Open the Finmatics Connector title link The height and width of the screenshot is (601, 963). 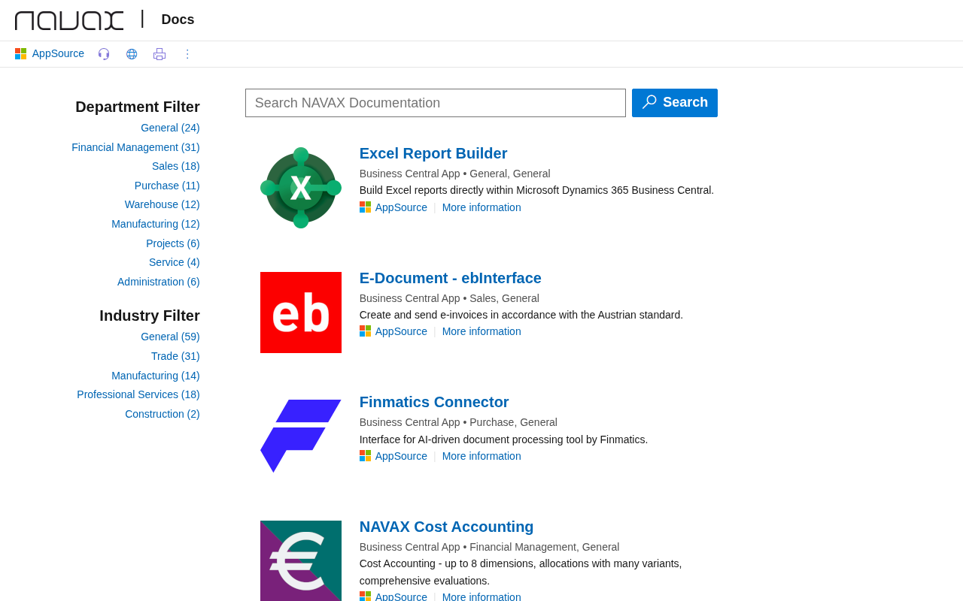434,402
